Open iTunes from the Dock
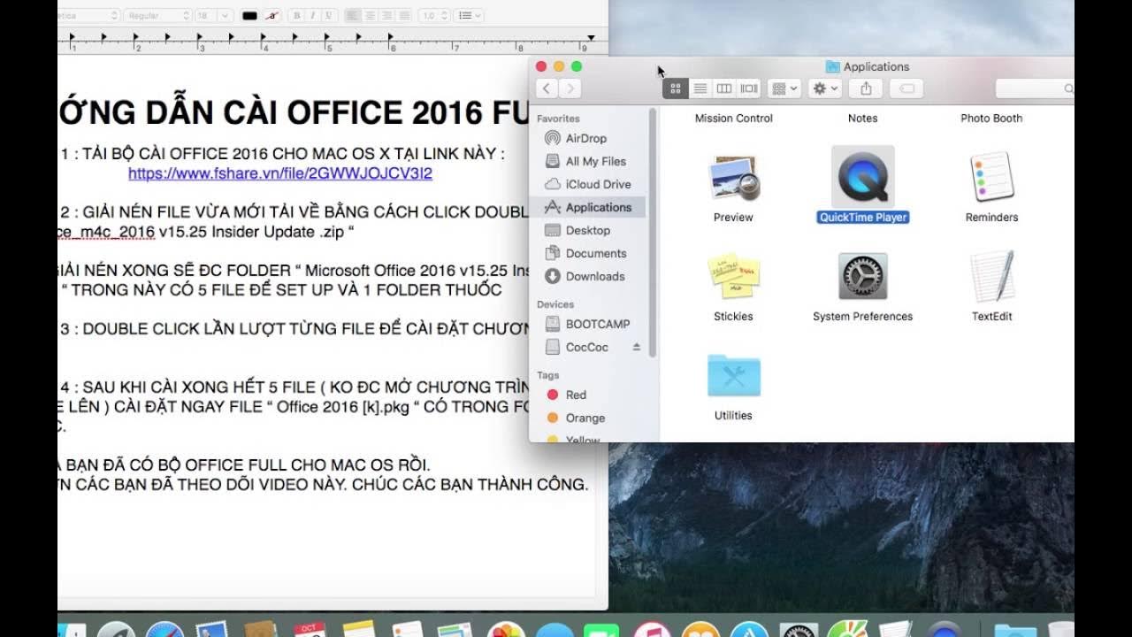Image resolution: width=1132 pixels, height=637 pixels. (x=653, y=629)
